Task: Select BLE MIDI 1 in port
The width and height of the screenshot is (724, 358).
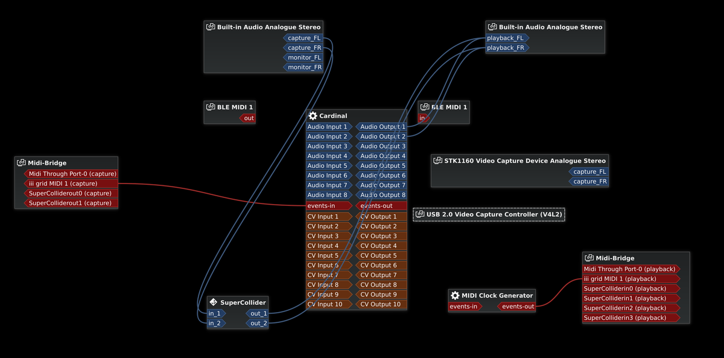Action: click(x=424, y=118)
